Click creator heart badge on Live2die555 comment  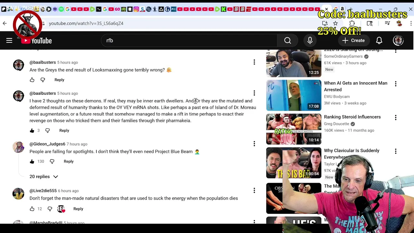tap(61, 209)
